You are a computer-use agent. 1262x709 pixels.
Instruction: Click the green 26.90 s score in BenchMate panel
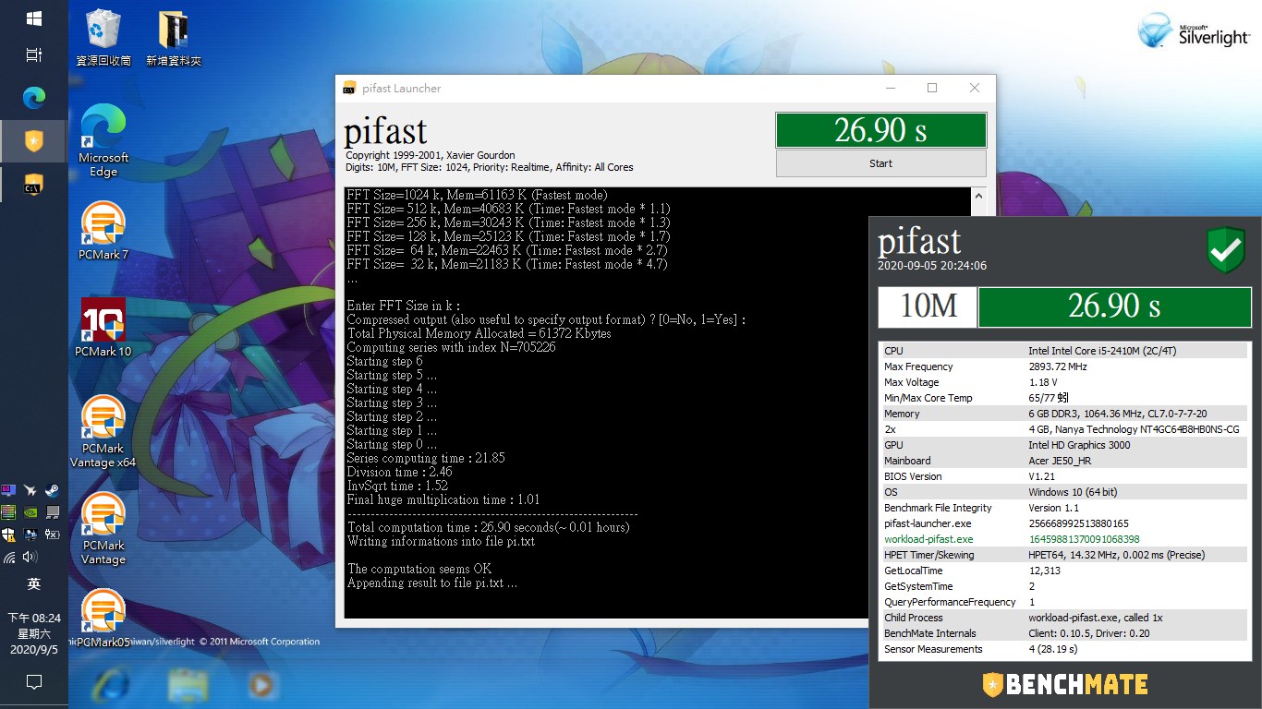click(1114, 306)
